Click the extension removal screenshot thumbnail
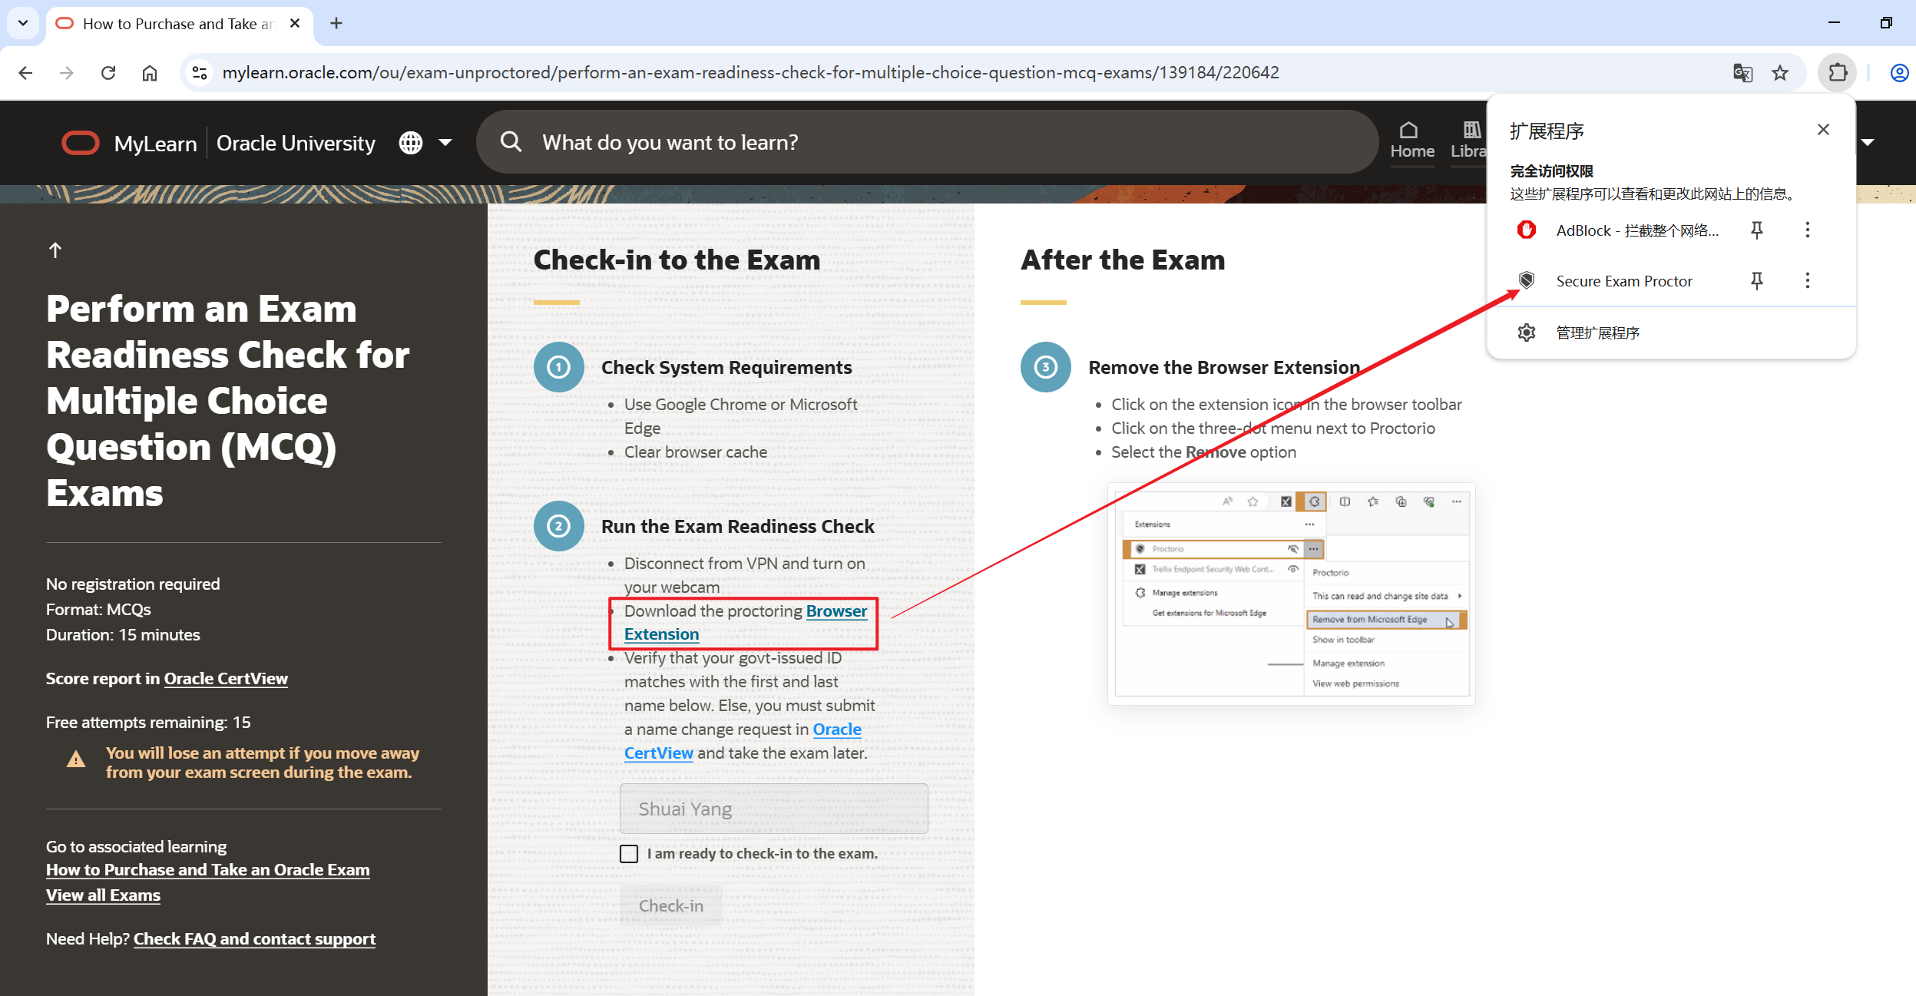Viewport: 1916px width, 996px height. click(1290, 594)
